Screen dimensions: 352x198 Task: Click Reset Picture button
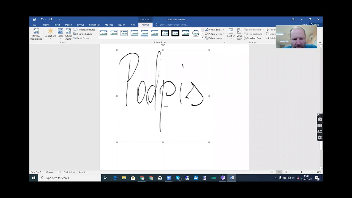click(82, 38)
